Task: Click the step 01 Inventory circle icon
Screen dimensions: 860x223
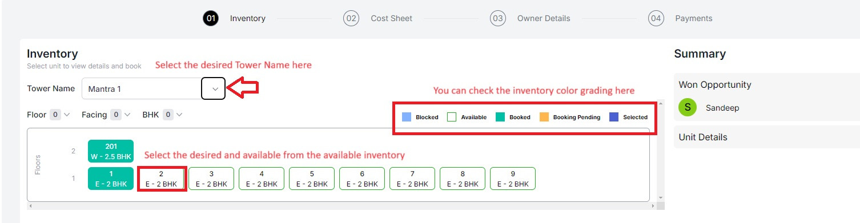Action: coord(211,18)
